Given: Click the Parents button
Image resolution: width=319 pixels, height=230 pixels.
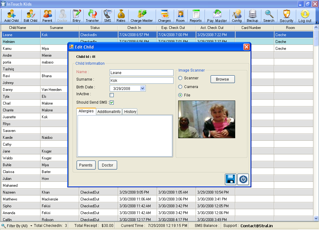Looking at the screenshot, I should 86,165.
